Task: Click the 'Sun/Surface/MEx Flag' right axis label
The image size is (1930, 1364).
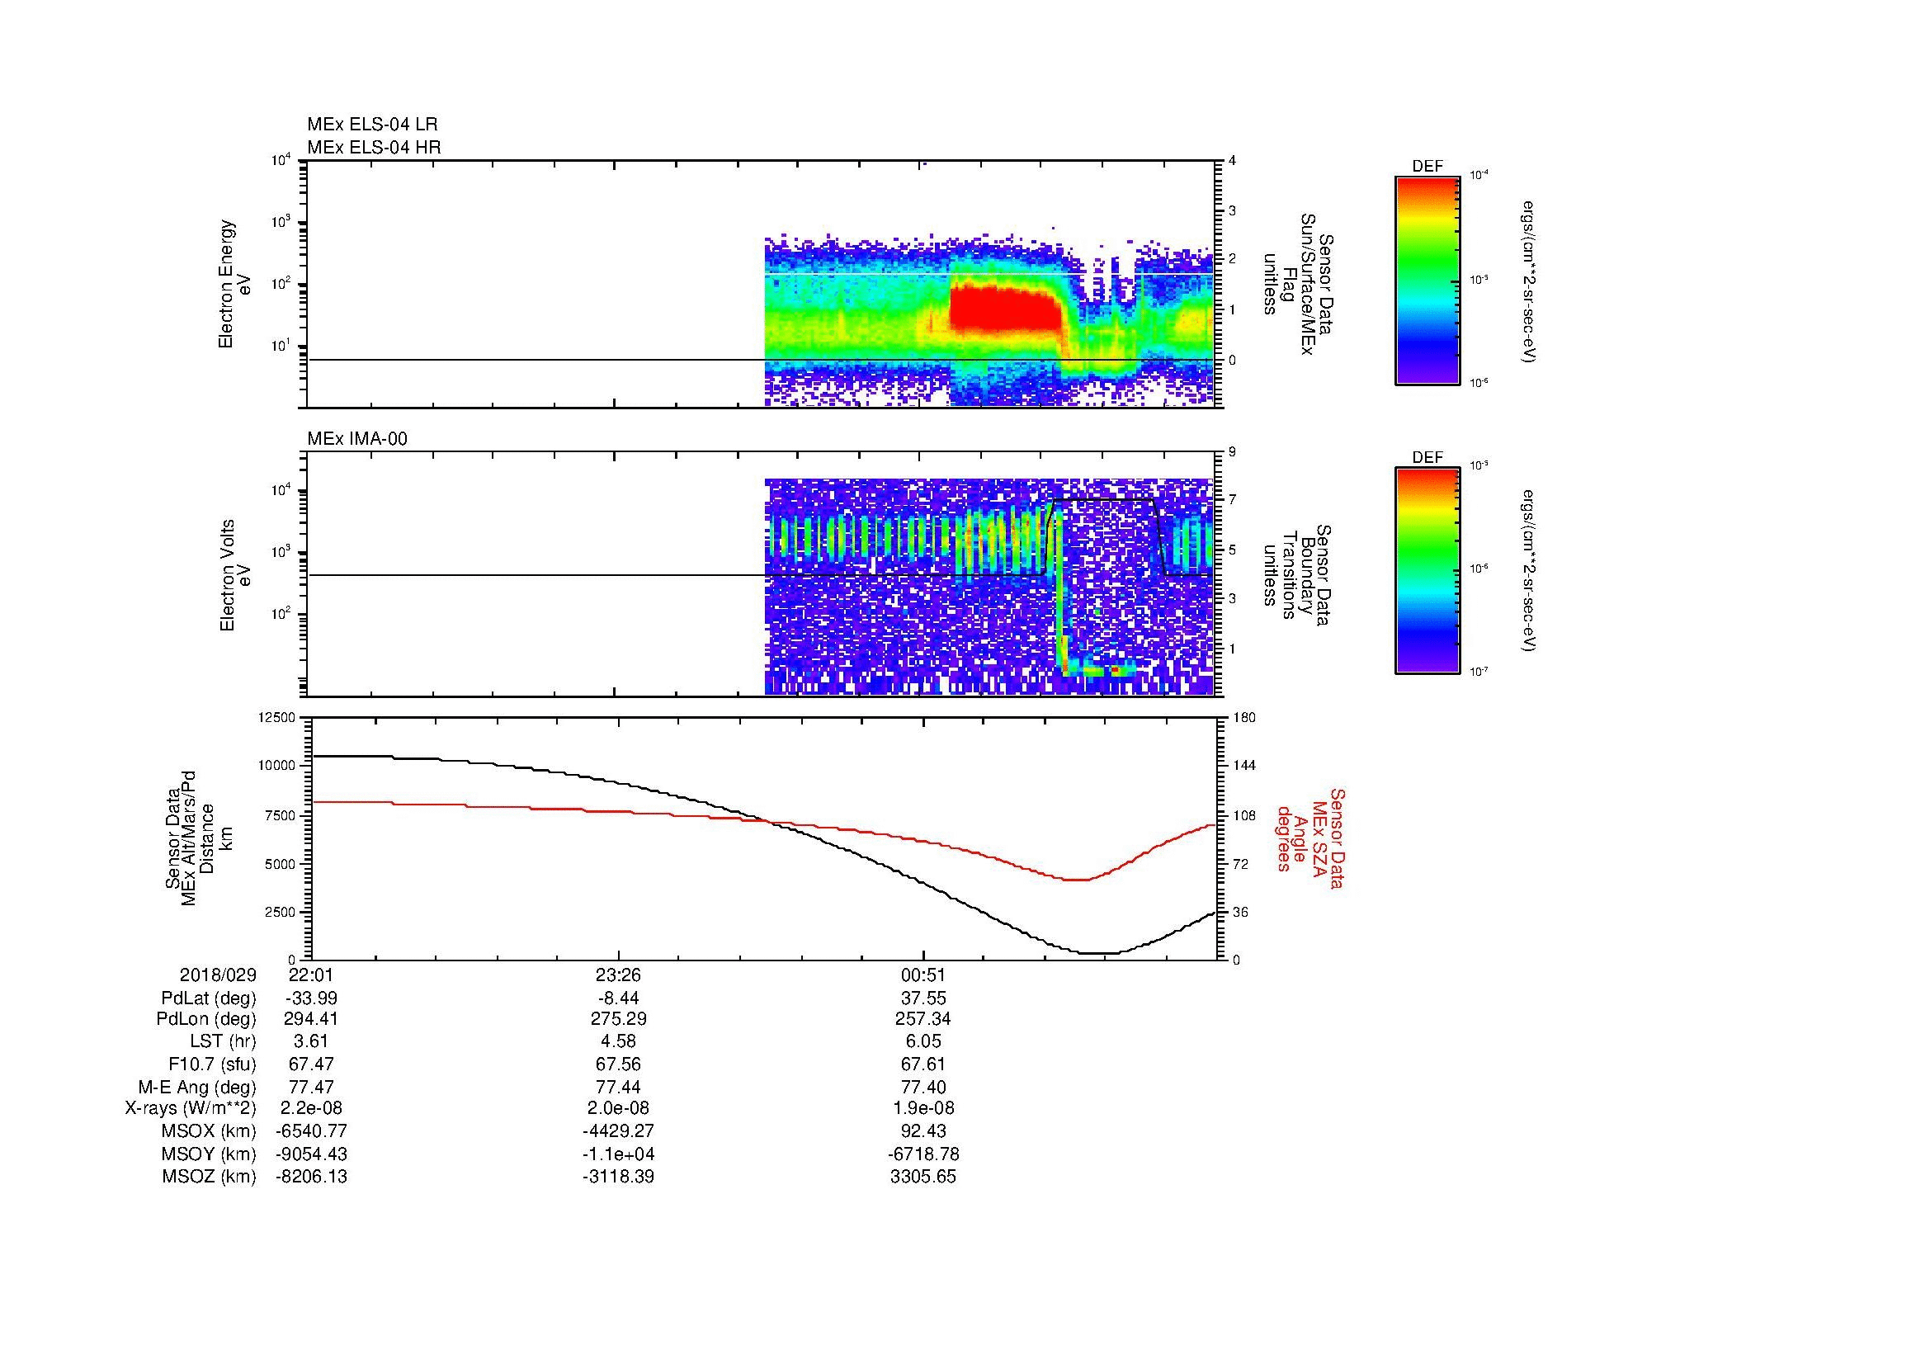Action: tap(1298, 284)
